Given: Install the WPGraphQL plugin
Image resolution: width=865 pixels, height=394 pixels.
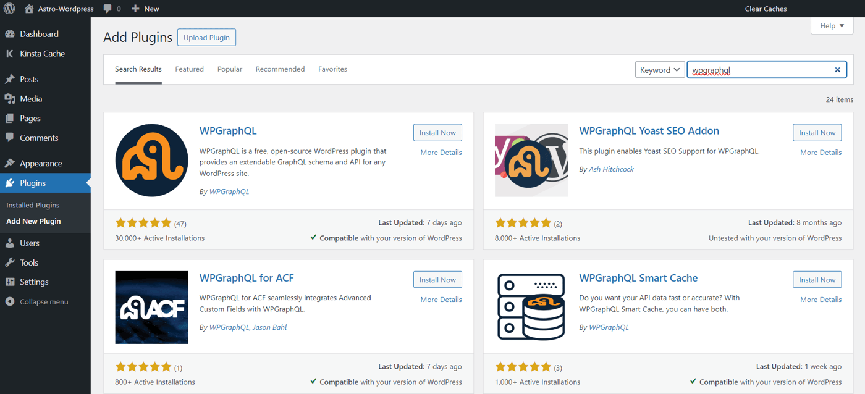Looking at the screenshot, I should click(x=437, y=132).
